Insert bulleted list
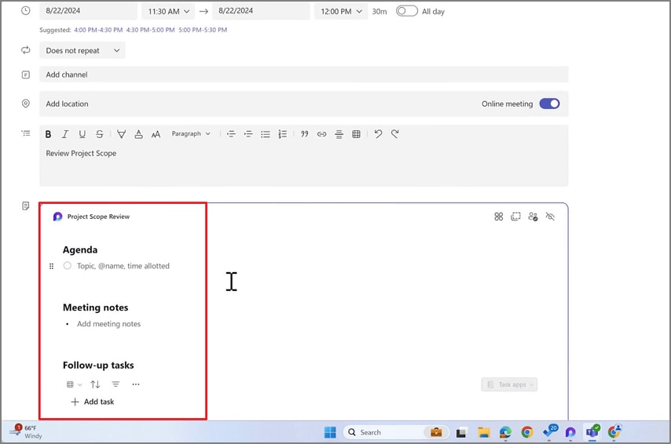 (x=266, y=134)
